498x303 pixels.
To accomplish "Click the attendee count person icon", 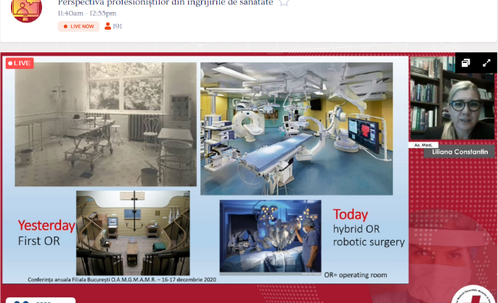I will tap(108, 26).
